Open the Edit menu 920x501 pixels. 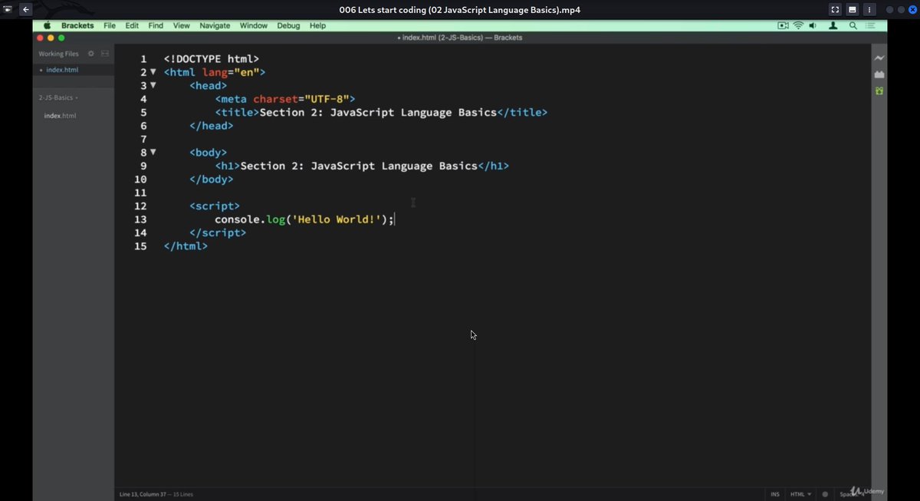pos(132,25)
